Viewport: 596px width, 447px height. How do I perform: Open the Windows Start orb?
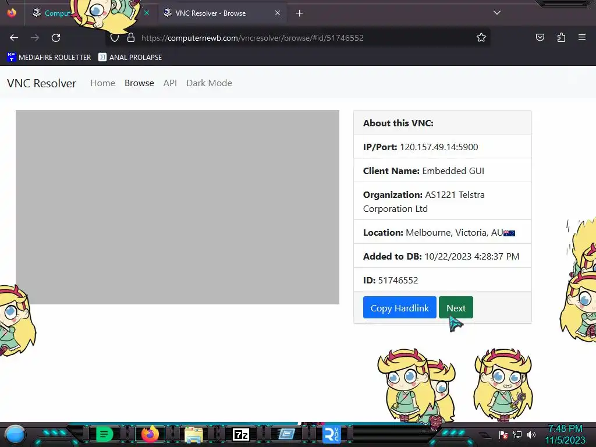15,434
